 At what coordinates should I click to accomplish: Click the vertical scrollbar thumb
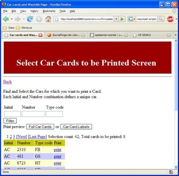click(x=176, y=76)
